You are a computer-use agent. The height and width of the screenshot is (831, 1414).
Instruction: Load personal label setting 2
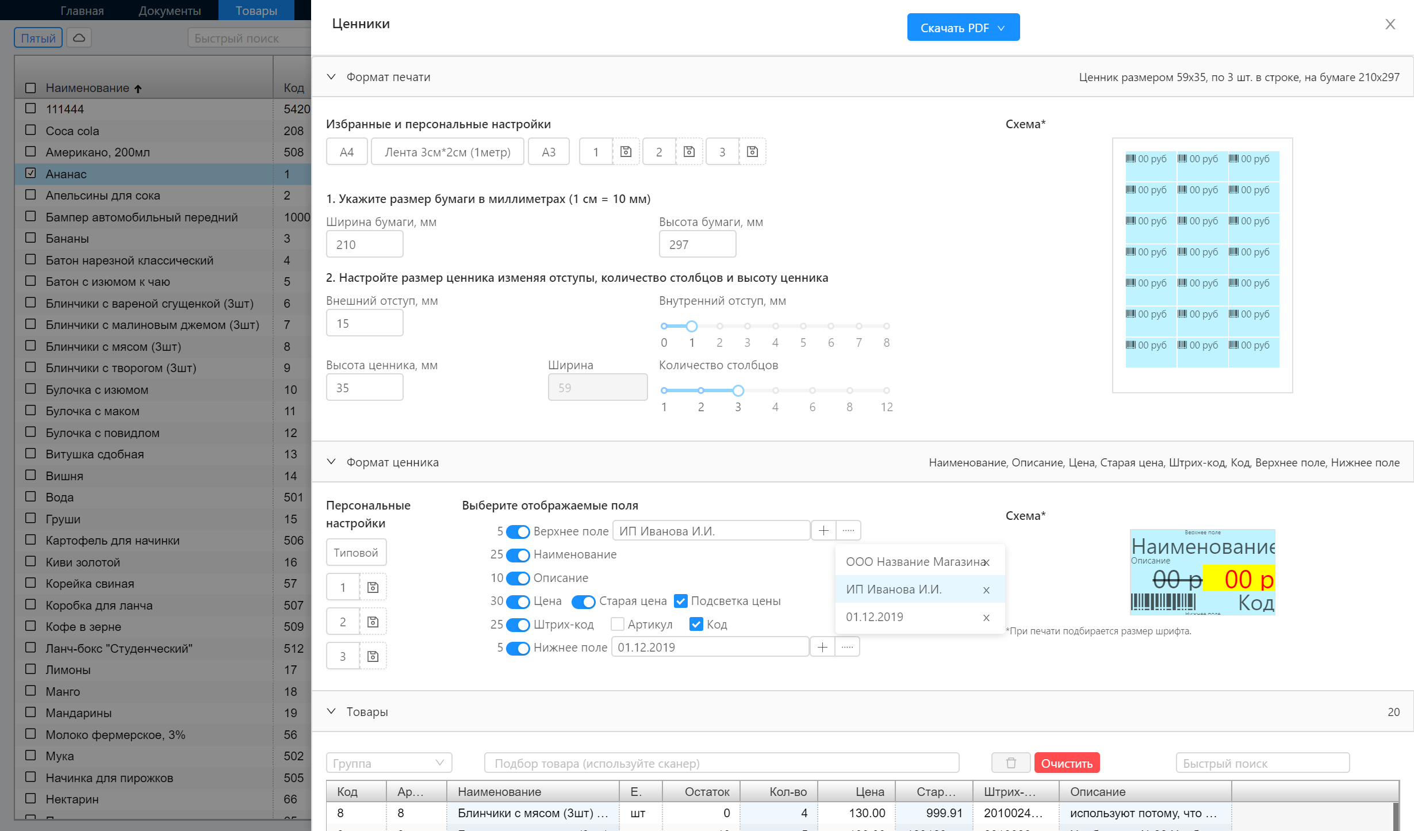pyautogui.click(x=343, y=622)
